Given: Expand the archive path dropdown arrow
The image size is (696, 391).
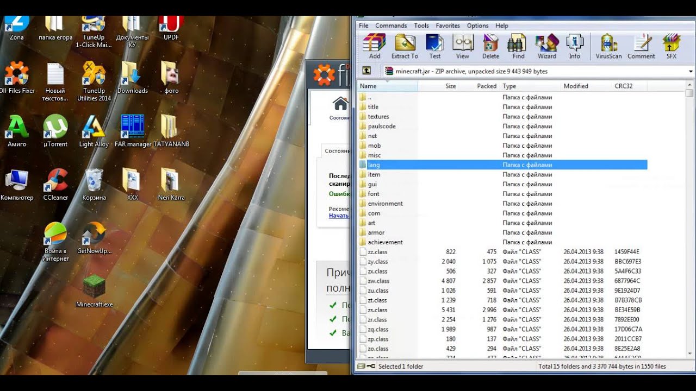Looking at the screenshot, I should [x=691, y=71].
